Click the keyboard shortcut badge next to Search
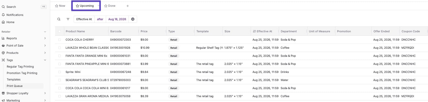428x102 pixels. 44,7
